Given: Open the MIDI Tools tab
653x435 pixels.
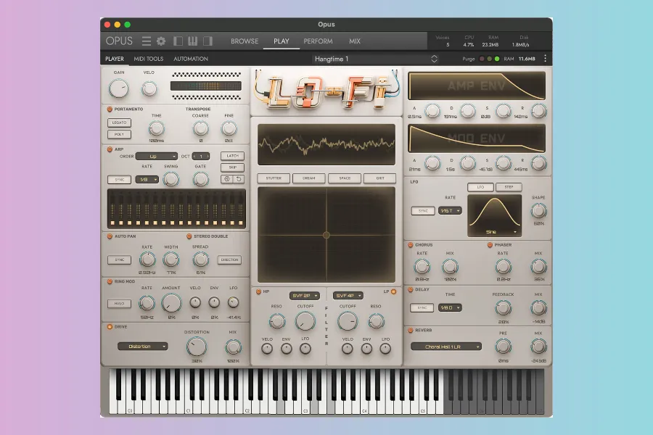Looking at the screenshot, I should (149, 59).
